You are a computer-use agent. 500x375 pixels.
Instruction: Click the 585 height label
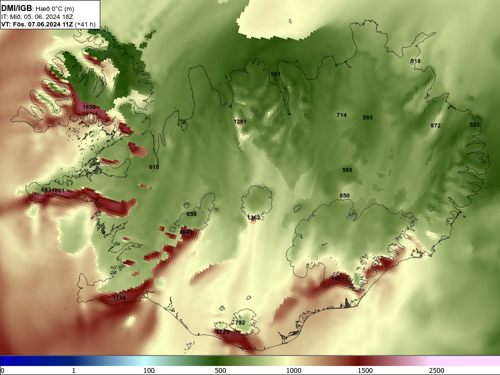pos(367,117)
